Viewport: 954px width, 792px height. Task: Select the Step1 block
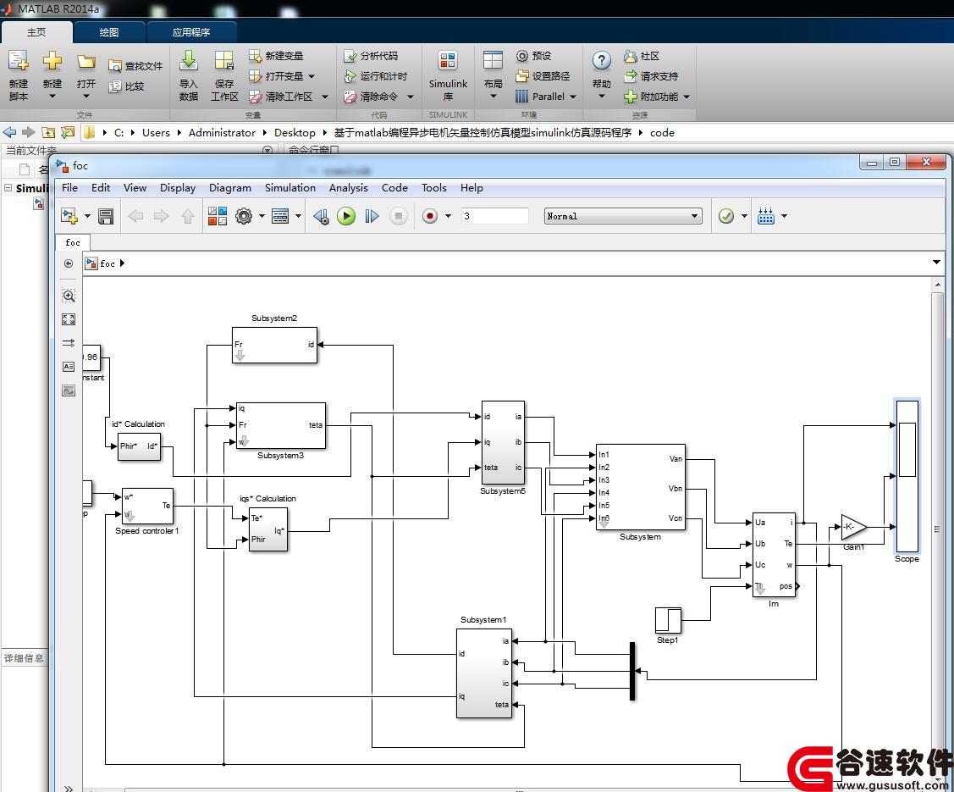[x=668, y=620]
